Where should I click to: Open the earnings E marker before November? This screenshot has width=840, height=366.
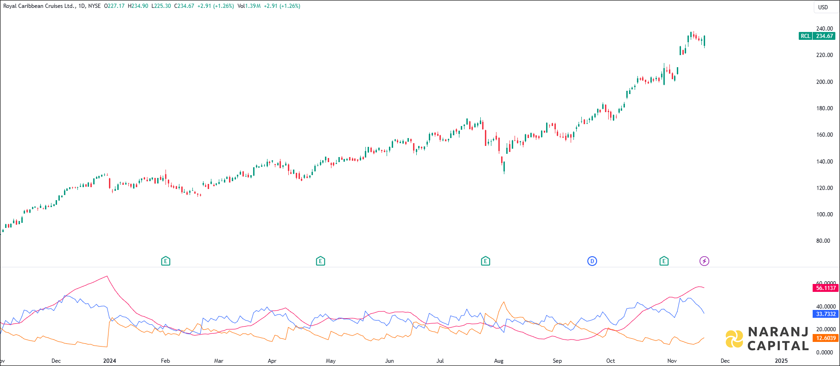point(664,261)
